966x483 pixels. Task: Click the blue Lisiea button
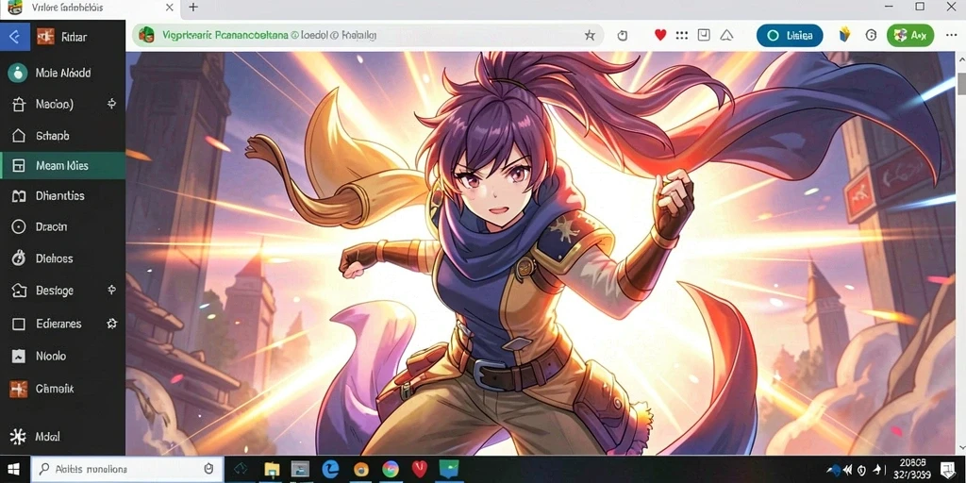(x=790, y=36)
